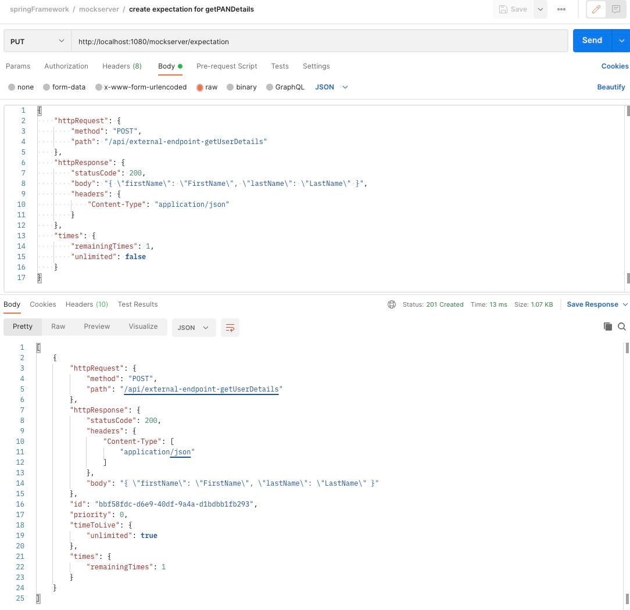This screenshot has height=610, width=630.
Task: Click the "statusCode": 200 line in request
Action: pyautogui.click(x=108, y=173)
